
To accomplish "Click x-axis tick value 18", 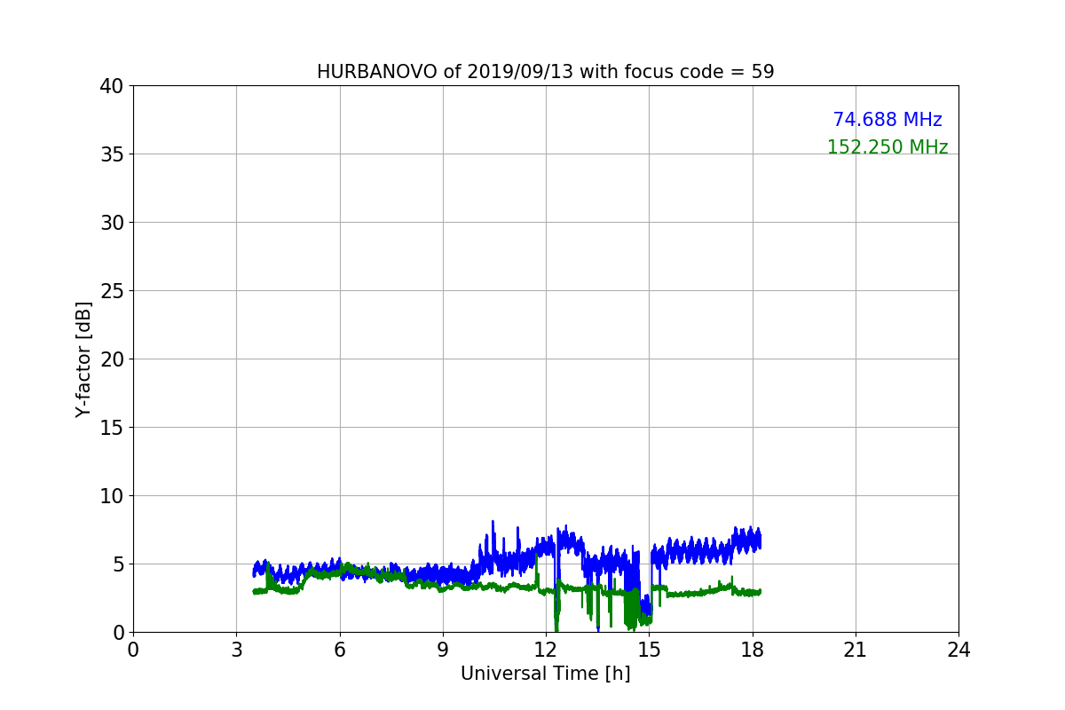I will [x=752, y=650].
